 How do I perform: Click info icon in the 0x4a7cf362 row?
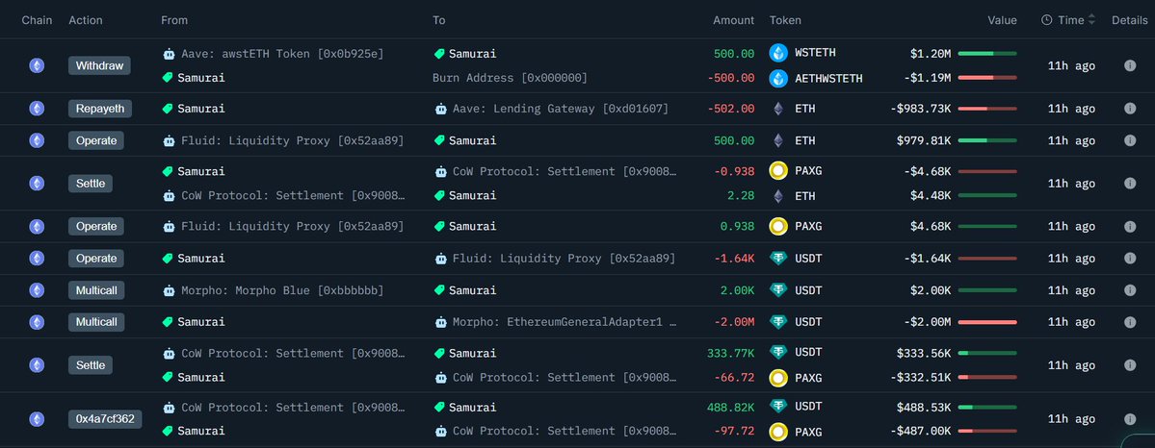click(x=1130, y=419)
